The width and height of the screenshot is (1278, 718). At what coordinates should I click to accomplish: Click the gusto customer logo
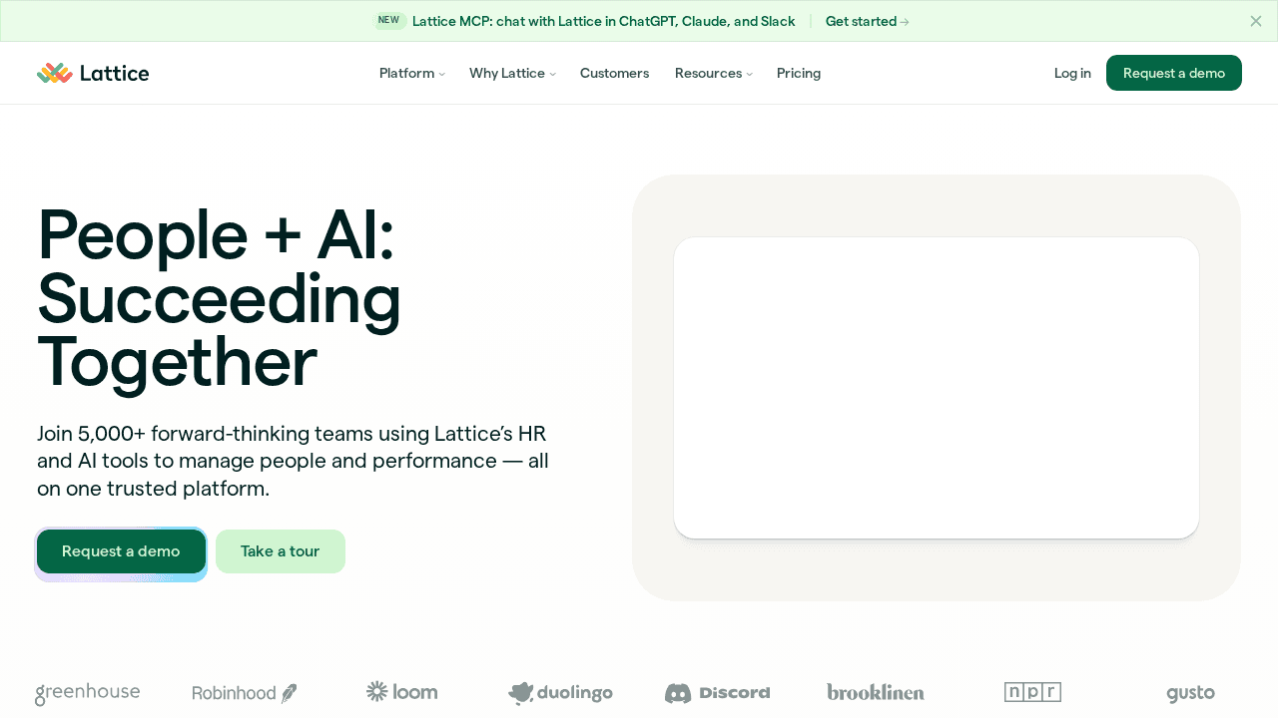[x=1190, y=693]
